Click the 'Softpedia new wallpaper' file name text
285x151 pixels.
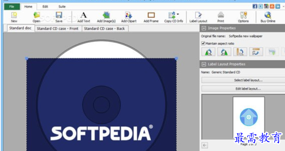(x=246, y=36)
